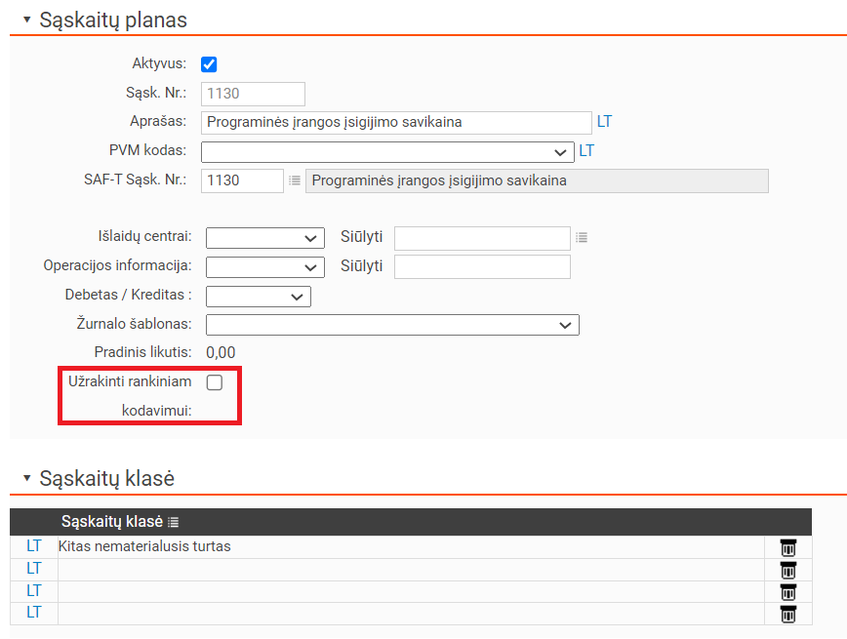Click LT link next to PVM kodas
Viewport: 847px width, 639px height.
[586, 150]
